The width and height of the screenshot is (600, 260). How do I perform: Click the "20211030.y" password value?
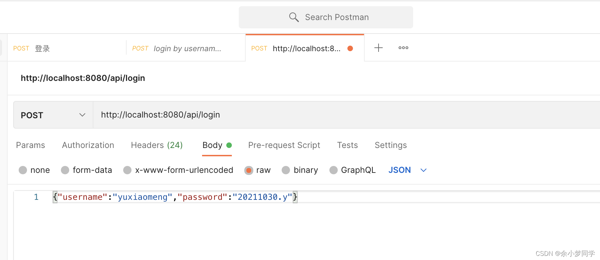[x=263, y=197]
